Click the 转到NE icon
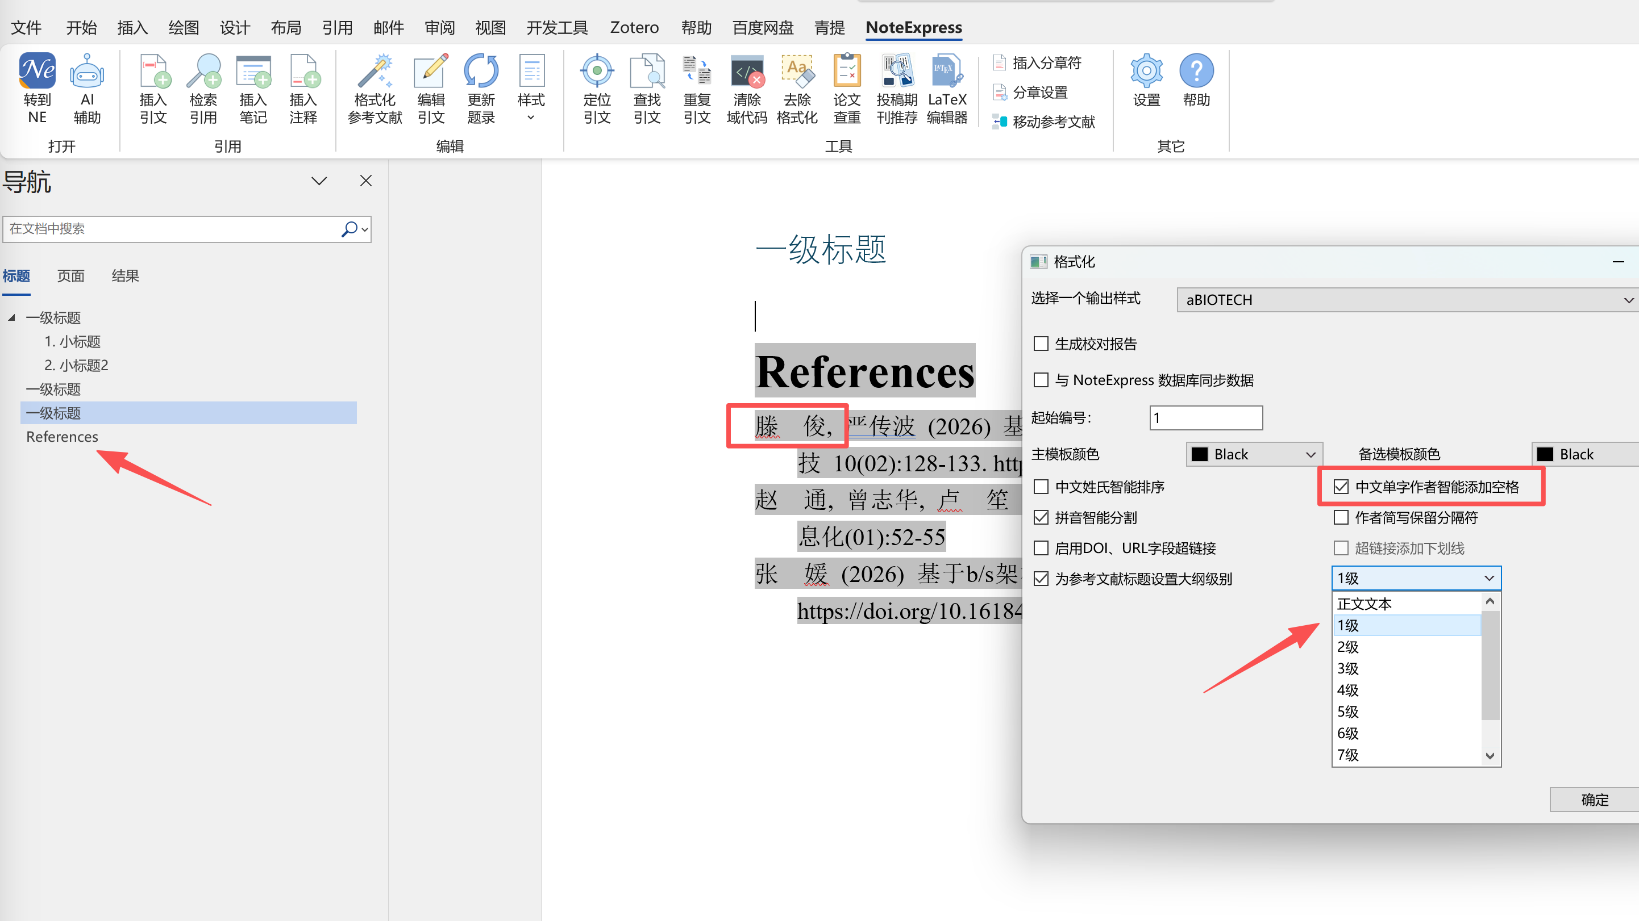Viewport: 1639px width, 921px height. (37, 87)
